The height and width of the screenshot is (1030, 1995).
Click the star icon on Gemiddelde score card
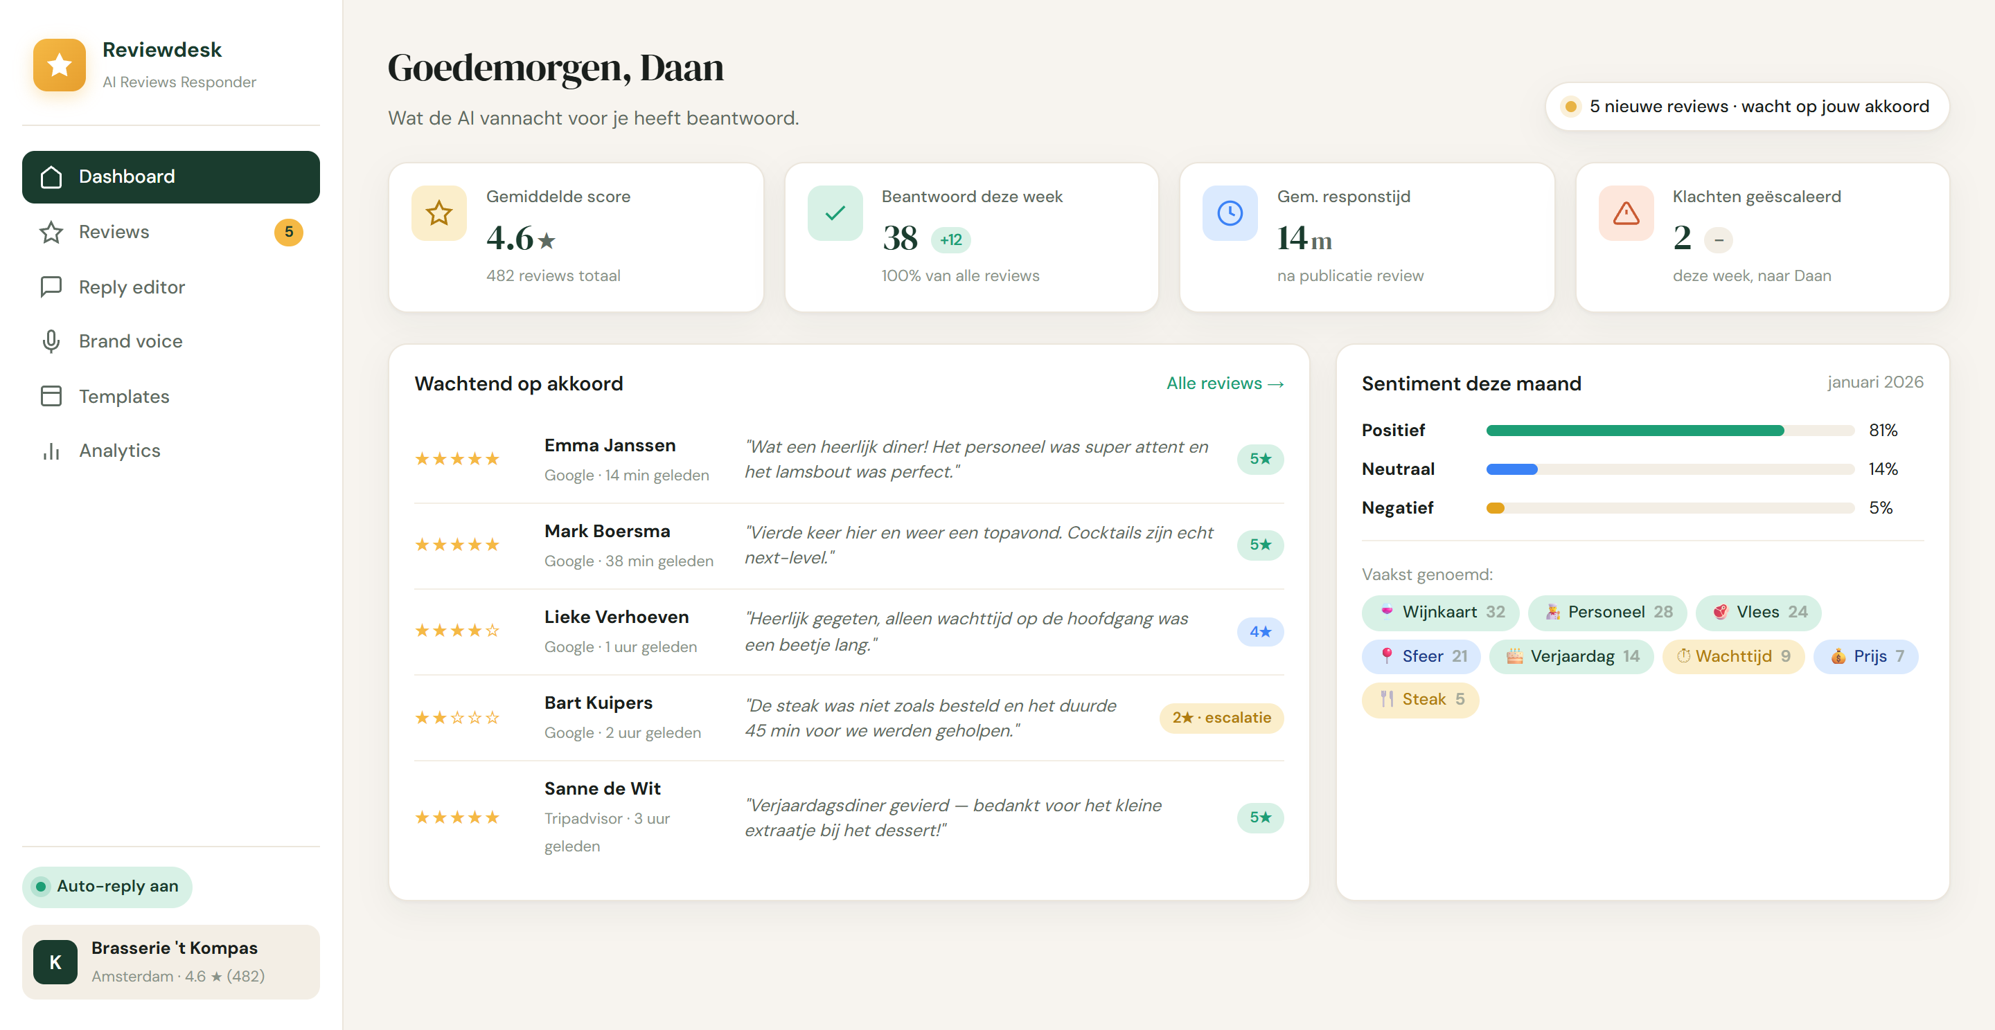pyautogui.click(x=439, y=213)
